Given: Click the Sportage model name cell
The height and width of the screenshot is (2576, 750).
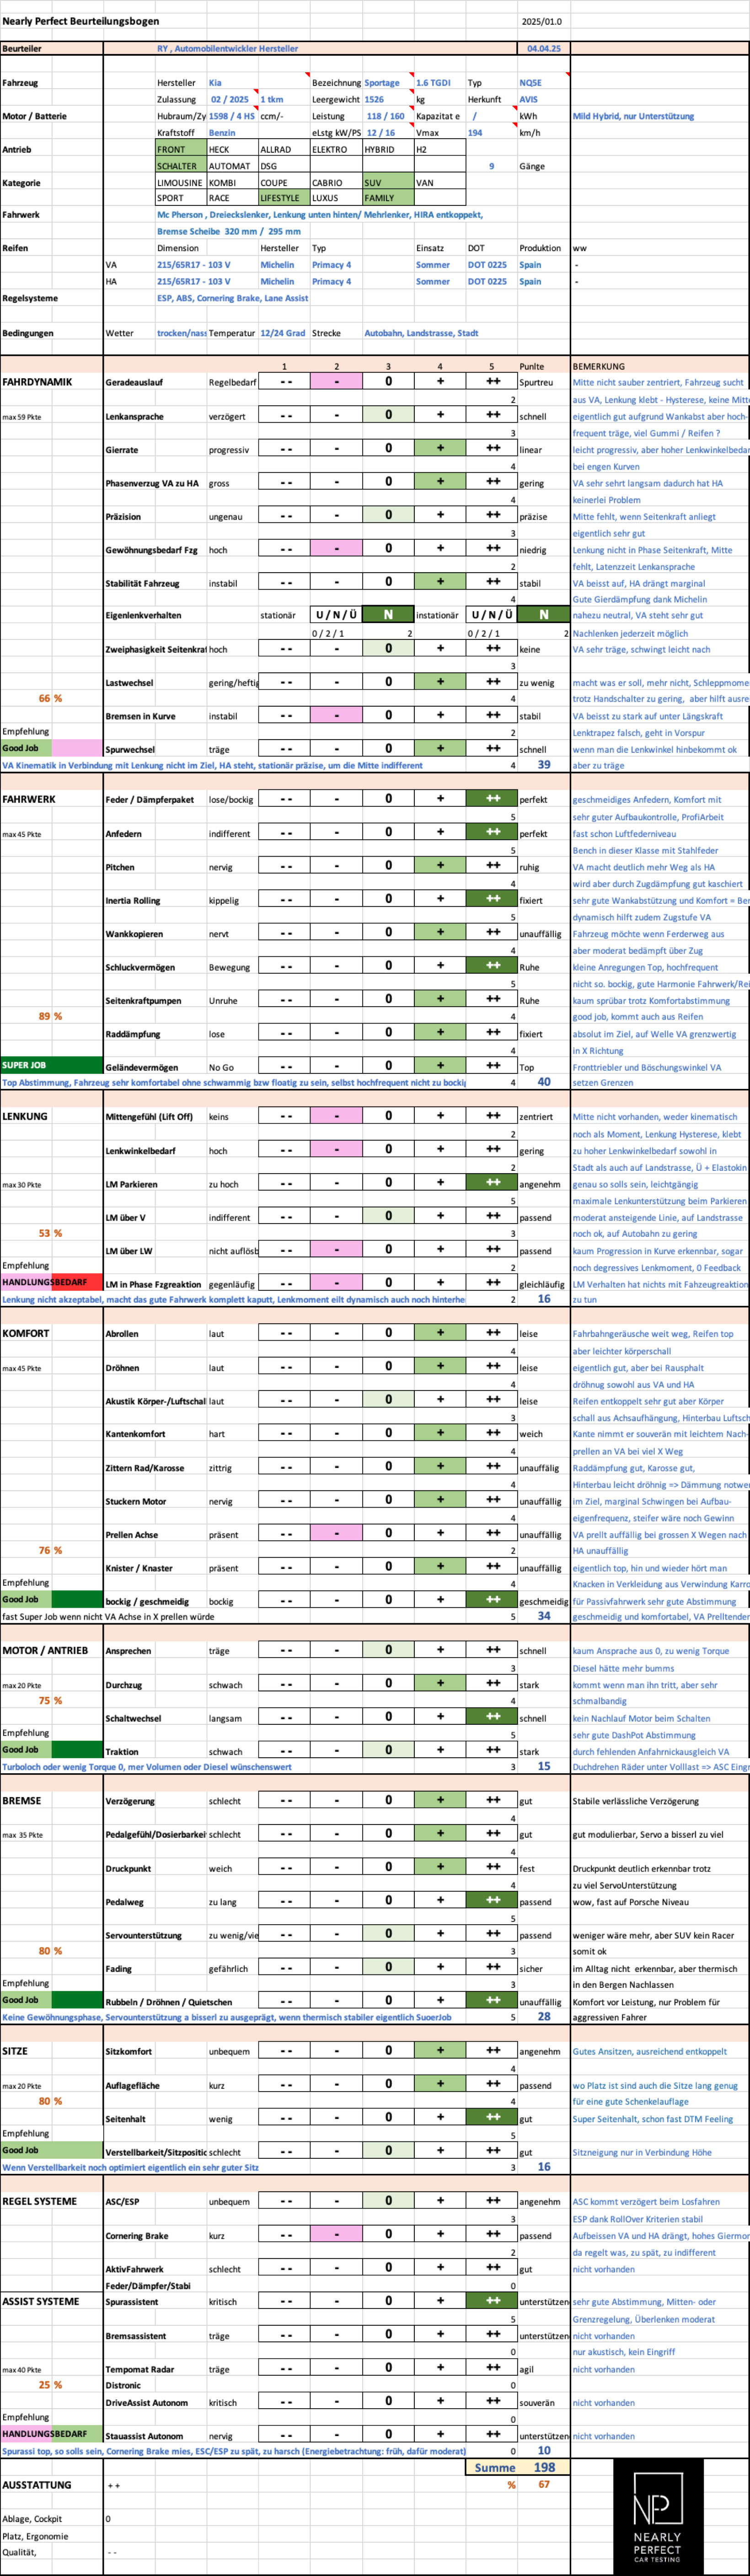Looking at the screenshot, I should (x=382, y=83).
